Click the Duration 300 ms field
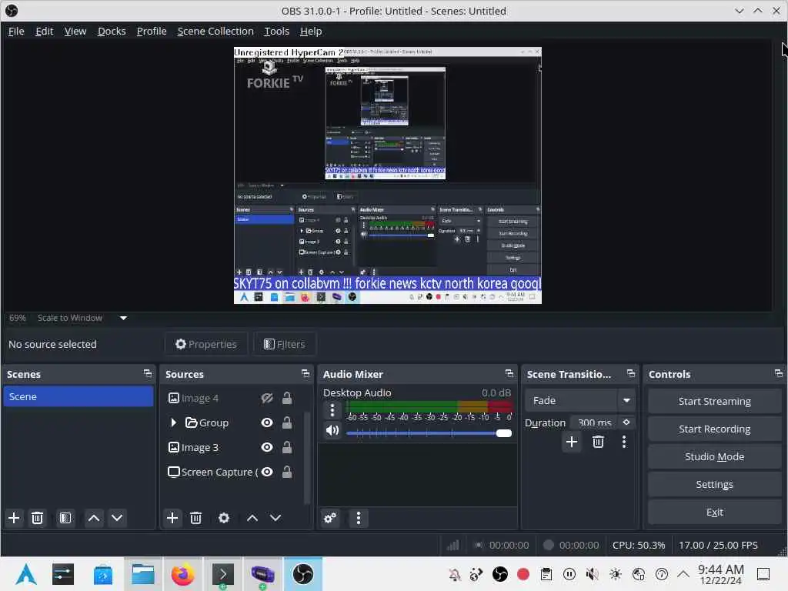Image resolution: width=788 pixels, height=591 pixels. point(595,422)
